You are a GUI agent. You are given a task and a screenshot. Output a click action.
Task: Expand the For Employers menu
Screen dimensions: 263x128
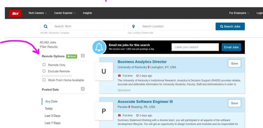point(239,13)
